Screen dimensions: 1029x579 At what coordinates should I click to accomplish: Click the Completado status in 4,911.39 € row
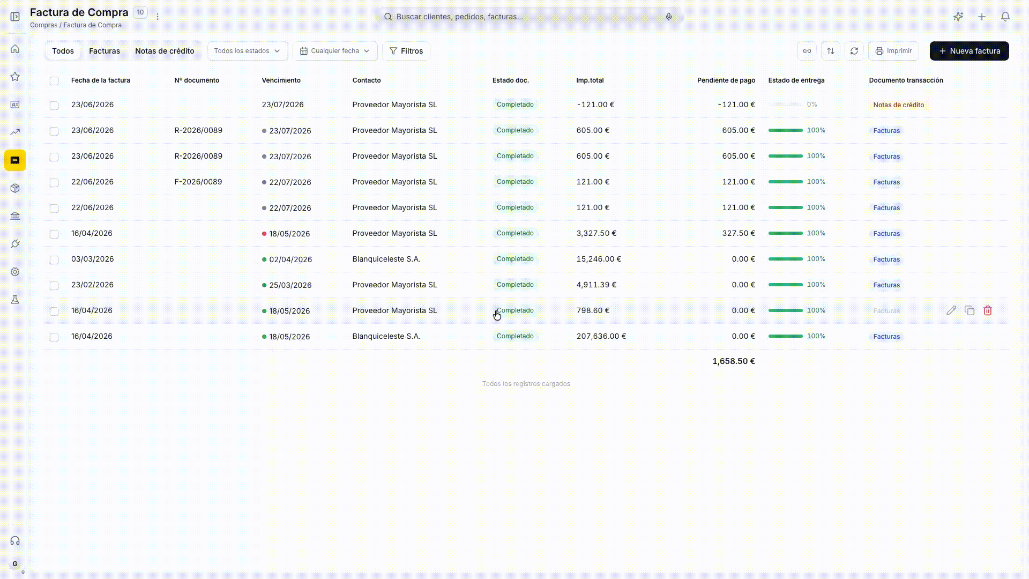pos(515,285)
